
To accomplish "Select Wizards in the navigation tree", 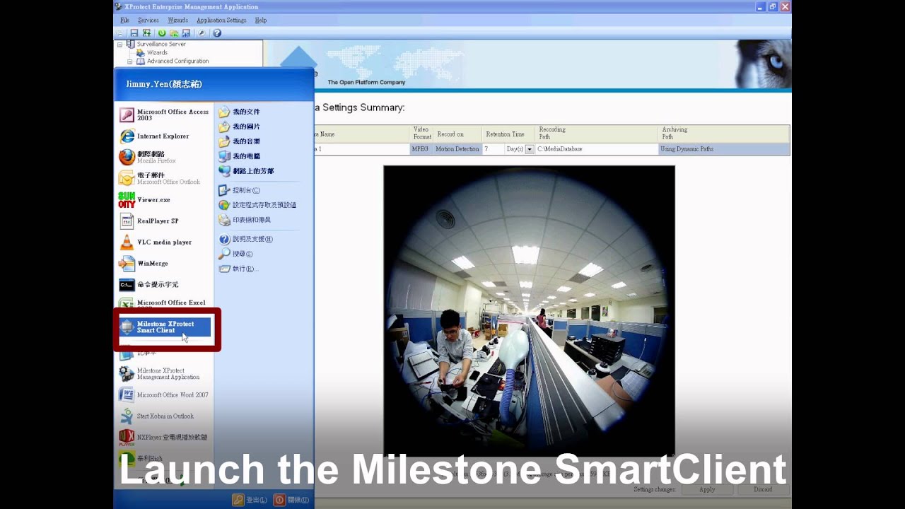I will (x=157, y=52).
